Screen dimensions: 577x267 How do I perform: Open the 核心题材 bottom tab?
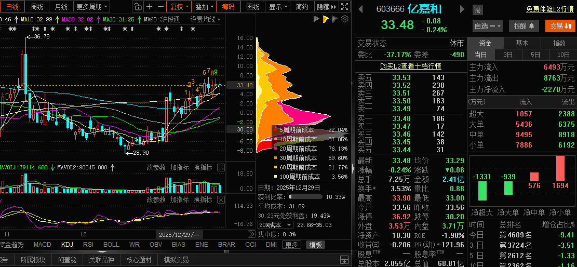[x=139, y=260]
